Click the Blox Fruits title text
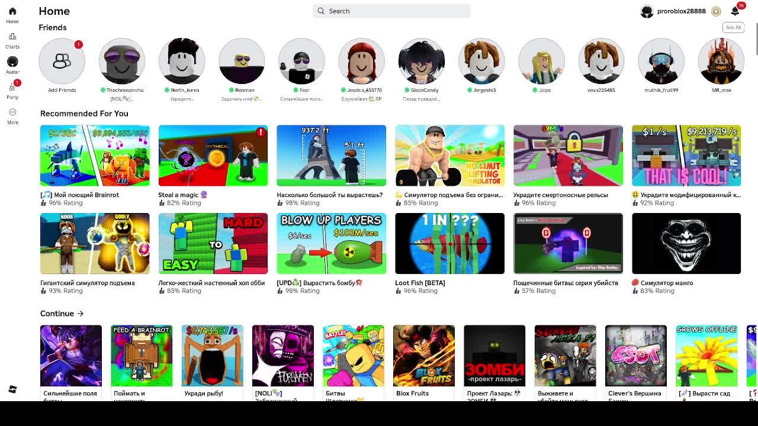 pos(412,393)
